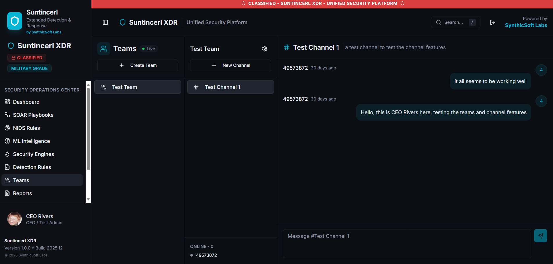Open Test Team settings gear
Image resolution: width=553 pixels, height=264 pixels.
[264, 49]
